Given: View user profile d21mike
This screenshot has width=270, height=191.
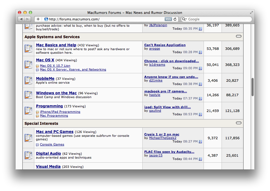Looking at the screenshot, I should (x=156, y=80).
